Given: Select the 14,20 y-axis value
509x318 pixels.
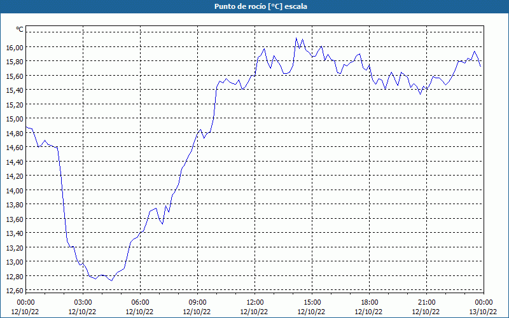Looking at the screenshot, I should coord(15,176).
